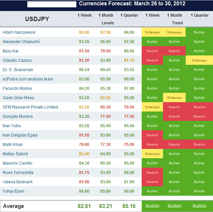Viewport: 213px width, 212px height.
Task: Click the Dr. S. Sivaraman name
Action: point(18,70)
